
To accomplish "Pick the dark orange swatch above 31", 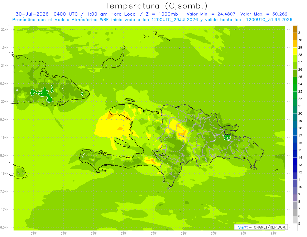I will (295, 29).
